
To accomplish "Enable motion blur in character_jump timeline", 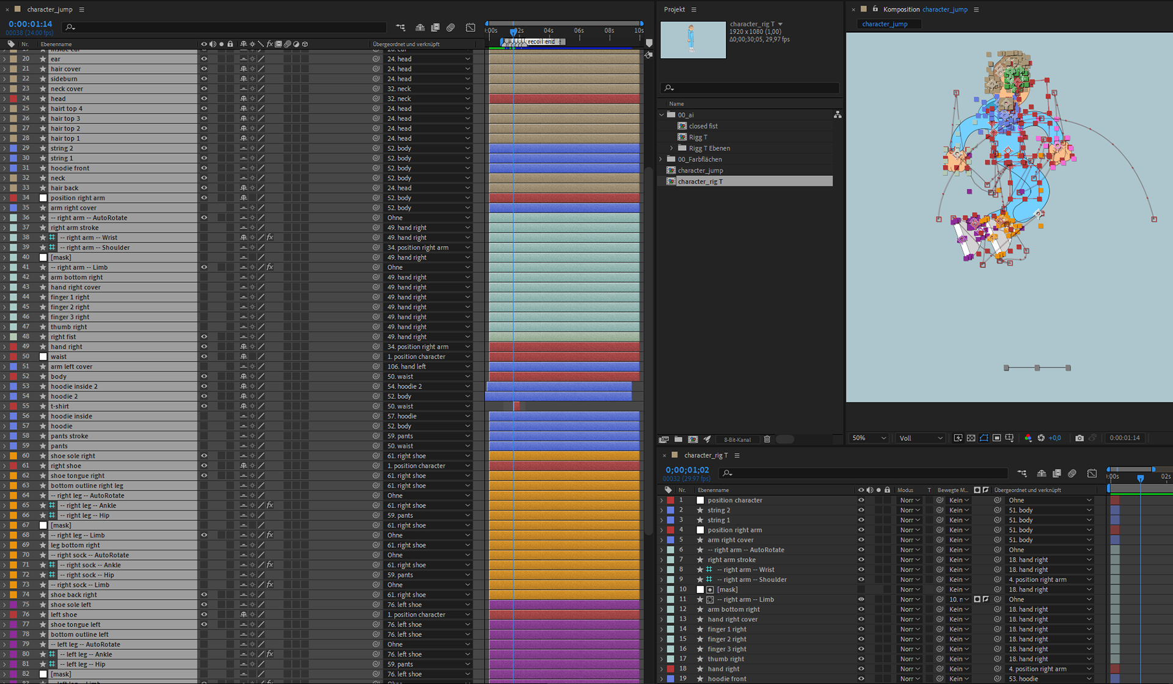I will pyautogui.click(x=451, y=27).
